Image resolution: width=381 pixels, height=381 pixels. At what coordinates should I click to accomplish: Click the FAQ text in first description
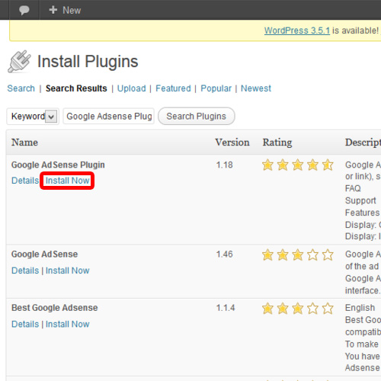click(353, 188)
